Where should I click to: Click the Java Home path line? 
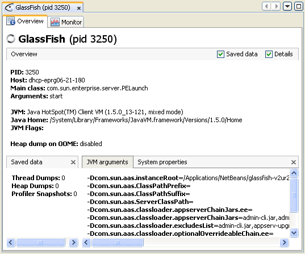click(x=127, y=120)
